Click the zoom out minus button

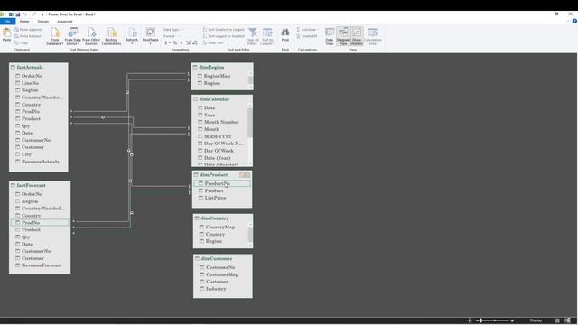point(478,320)
